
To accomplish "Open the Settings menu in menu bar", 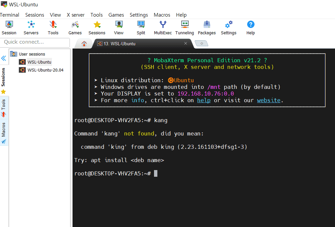I will [139, 15].
